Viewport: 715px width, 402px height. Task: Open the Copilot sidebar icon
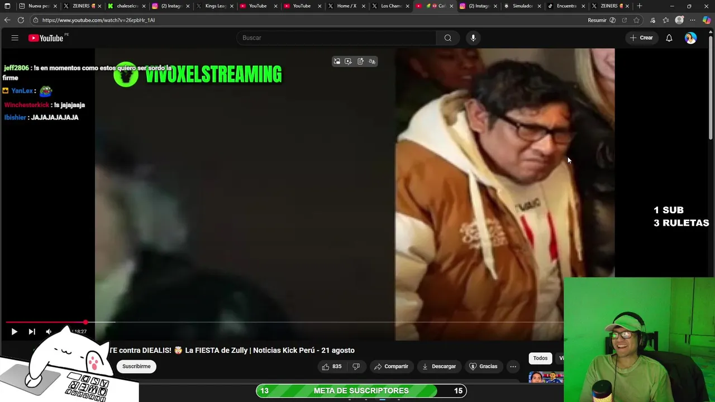pos(707,20)
